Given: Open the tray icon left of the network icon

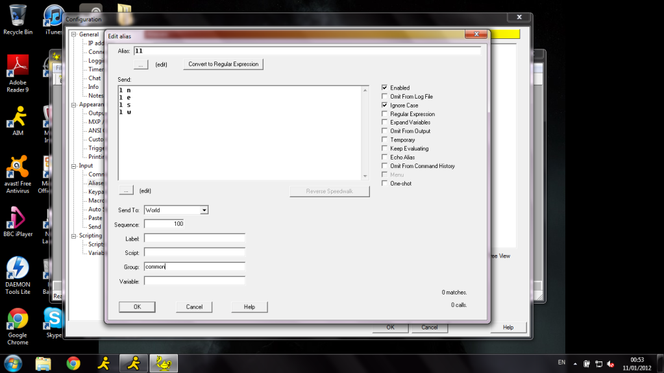Looking at the screenshot, I should [x=587, y=364].
